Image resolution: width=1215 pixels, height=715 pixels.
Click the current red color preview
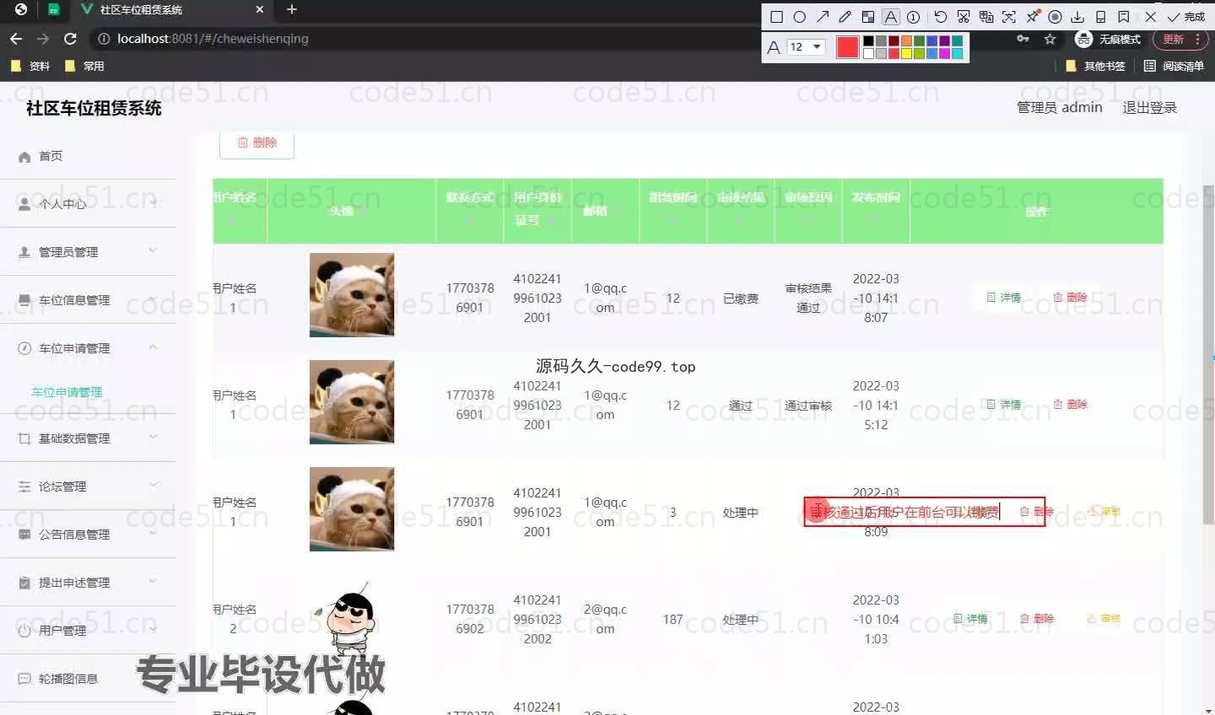848,47
